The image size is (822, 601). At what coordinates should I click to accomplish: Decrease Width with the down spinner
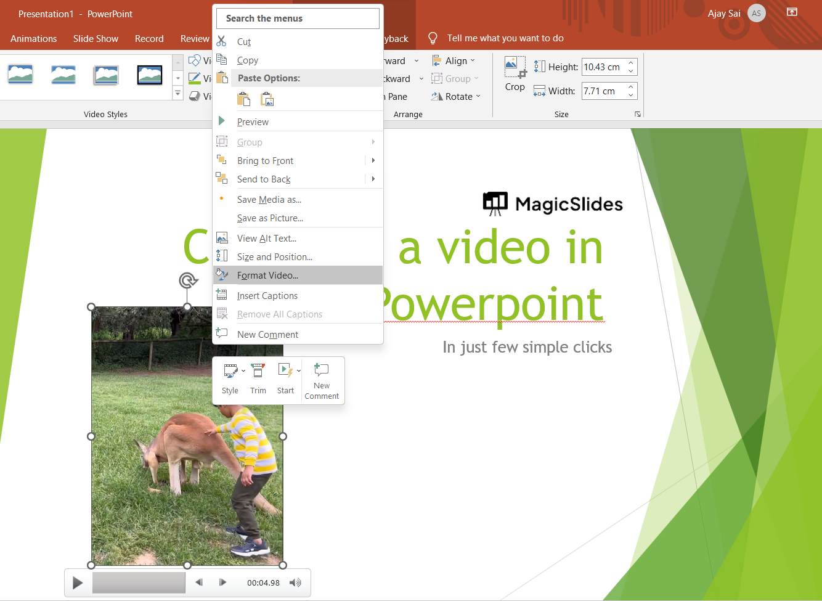click(x=631, y=95)
